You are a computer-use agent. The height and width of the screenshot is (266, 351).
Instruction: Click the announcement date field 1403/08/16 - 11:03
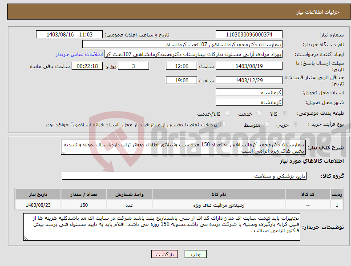coord(69,35)
